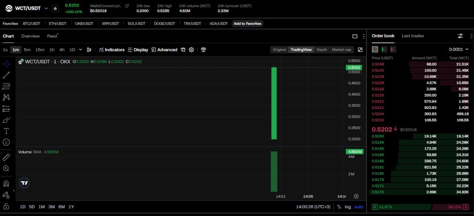Screen dimensions: 474x216
Task: Open the Indicators menu
Action: 112,50
